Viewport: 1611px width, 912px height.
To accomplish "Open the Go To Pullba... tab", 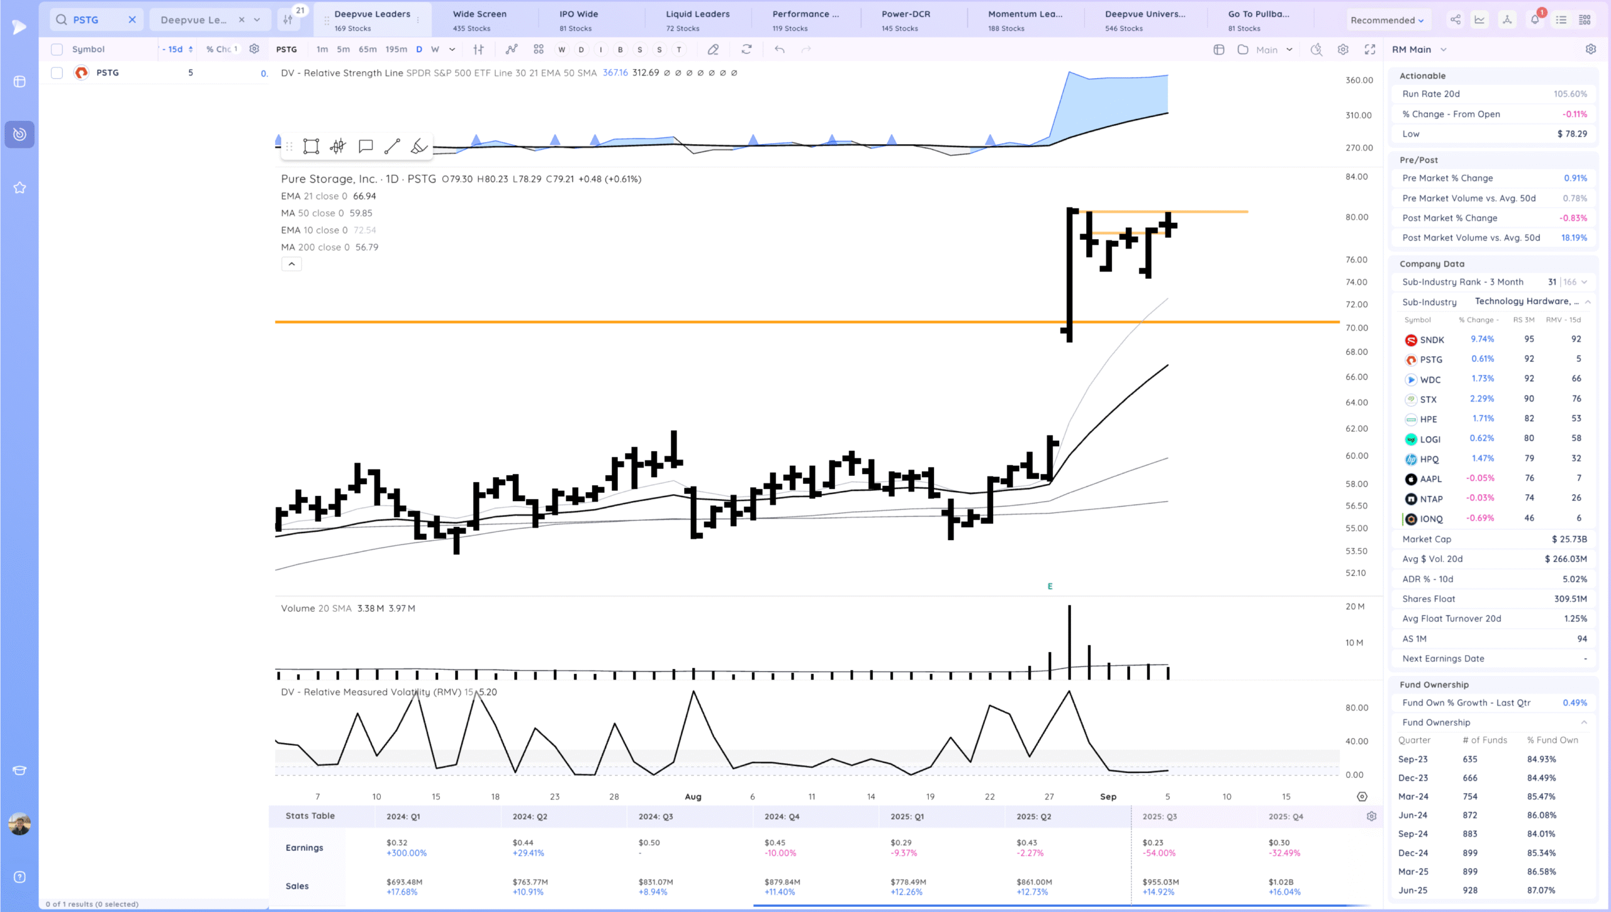I will [1260, 20].
